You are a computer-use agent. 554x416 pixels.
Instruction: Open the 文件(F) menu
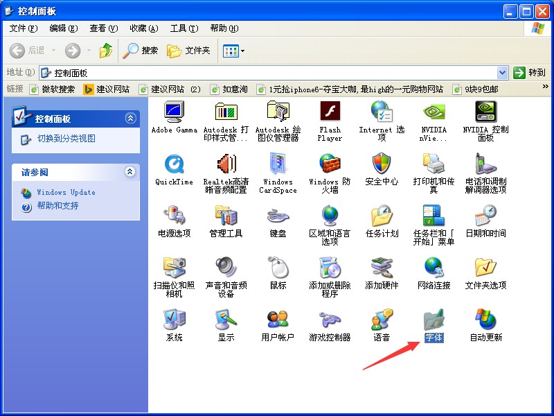24,28
